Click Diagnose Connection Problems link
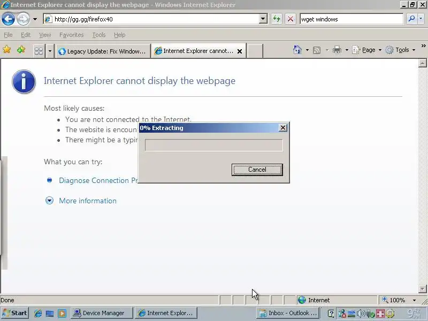Screen dimensions: 428x321 click(98, 180)
